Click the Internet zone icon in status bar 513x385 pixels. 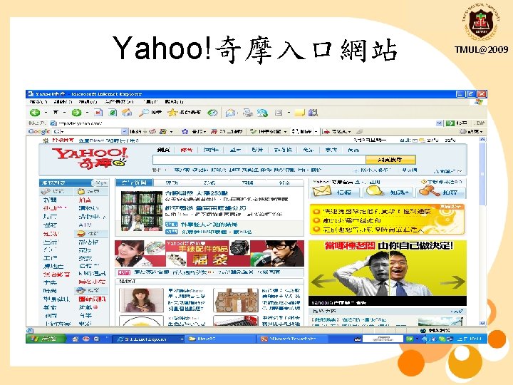pos(423,330)
